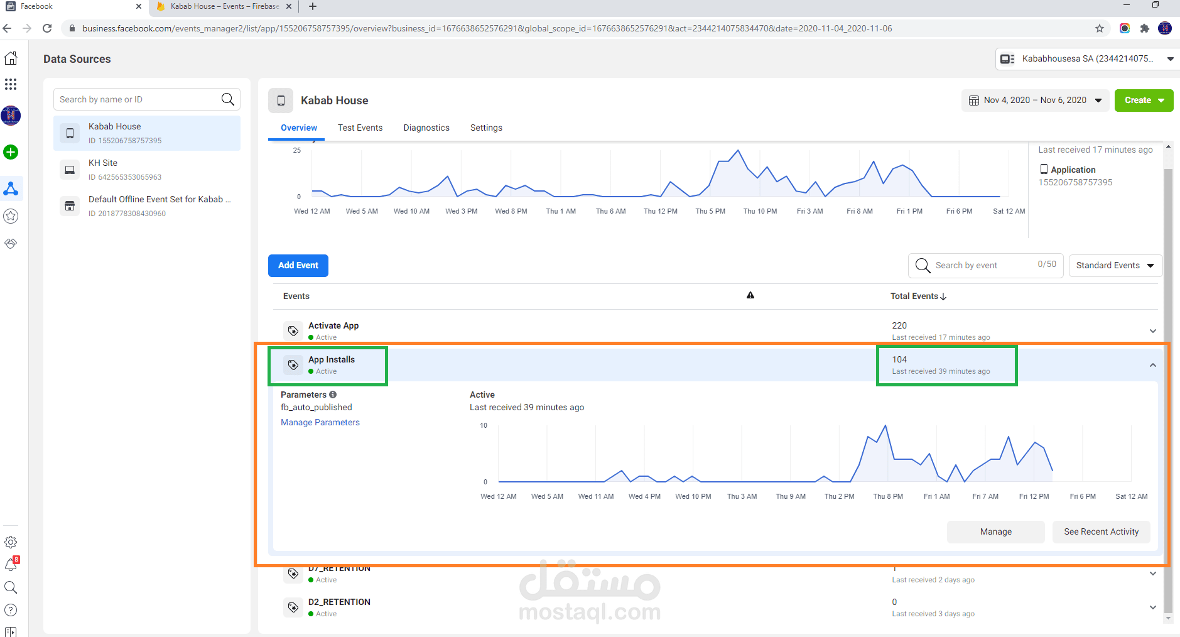This screenshot has width=1180, height=637.
Task: Select Kabab House data source
Action: (x=147, y=133)
